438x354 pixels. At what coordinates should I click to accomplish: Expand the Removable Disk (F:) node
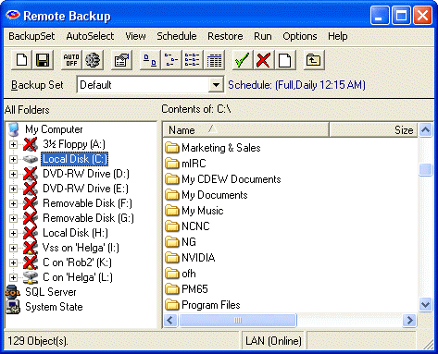click(x=13, y=203)
